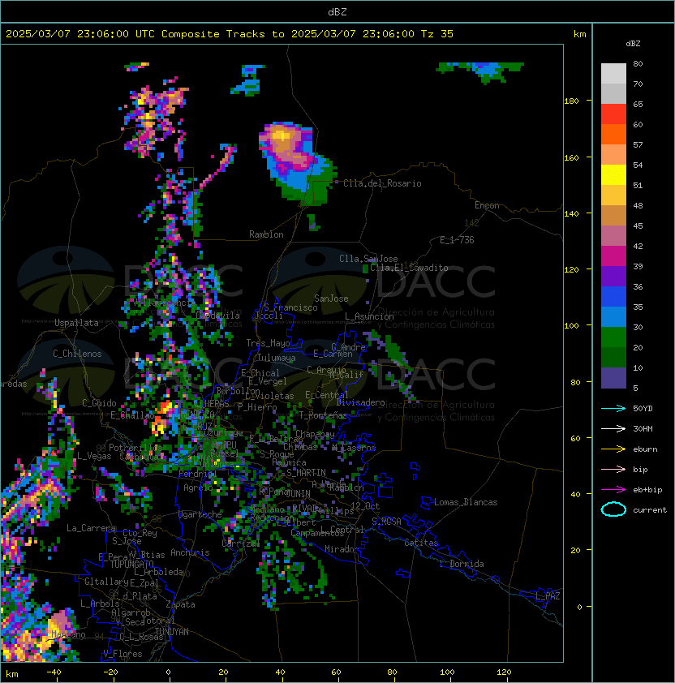Viewport: 675px width, 683px height.
Task: Select the bright green 20-30 dBZ swatch
Action: pyautogui.click(x=613, y=337)
